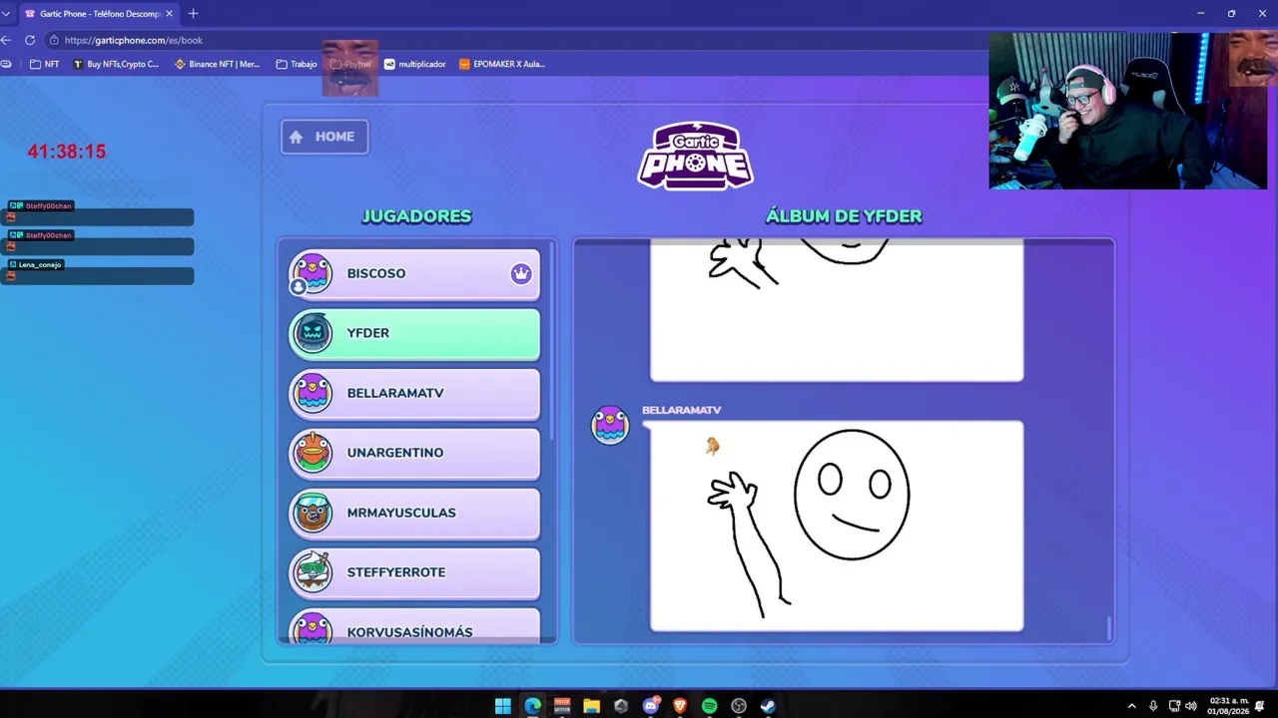Click YFDER's dark masked avatar
This screenshot has width=1278, height=718.
313,333
